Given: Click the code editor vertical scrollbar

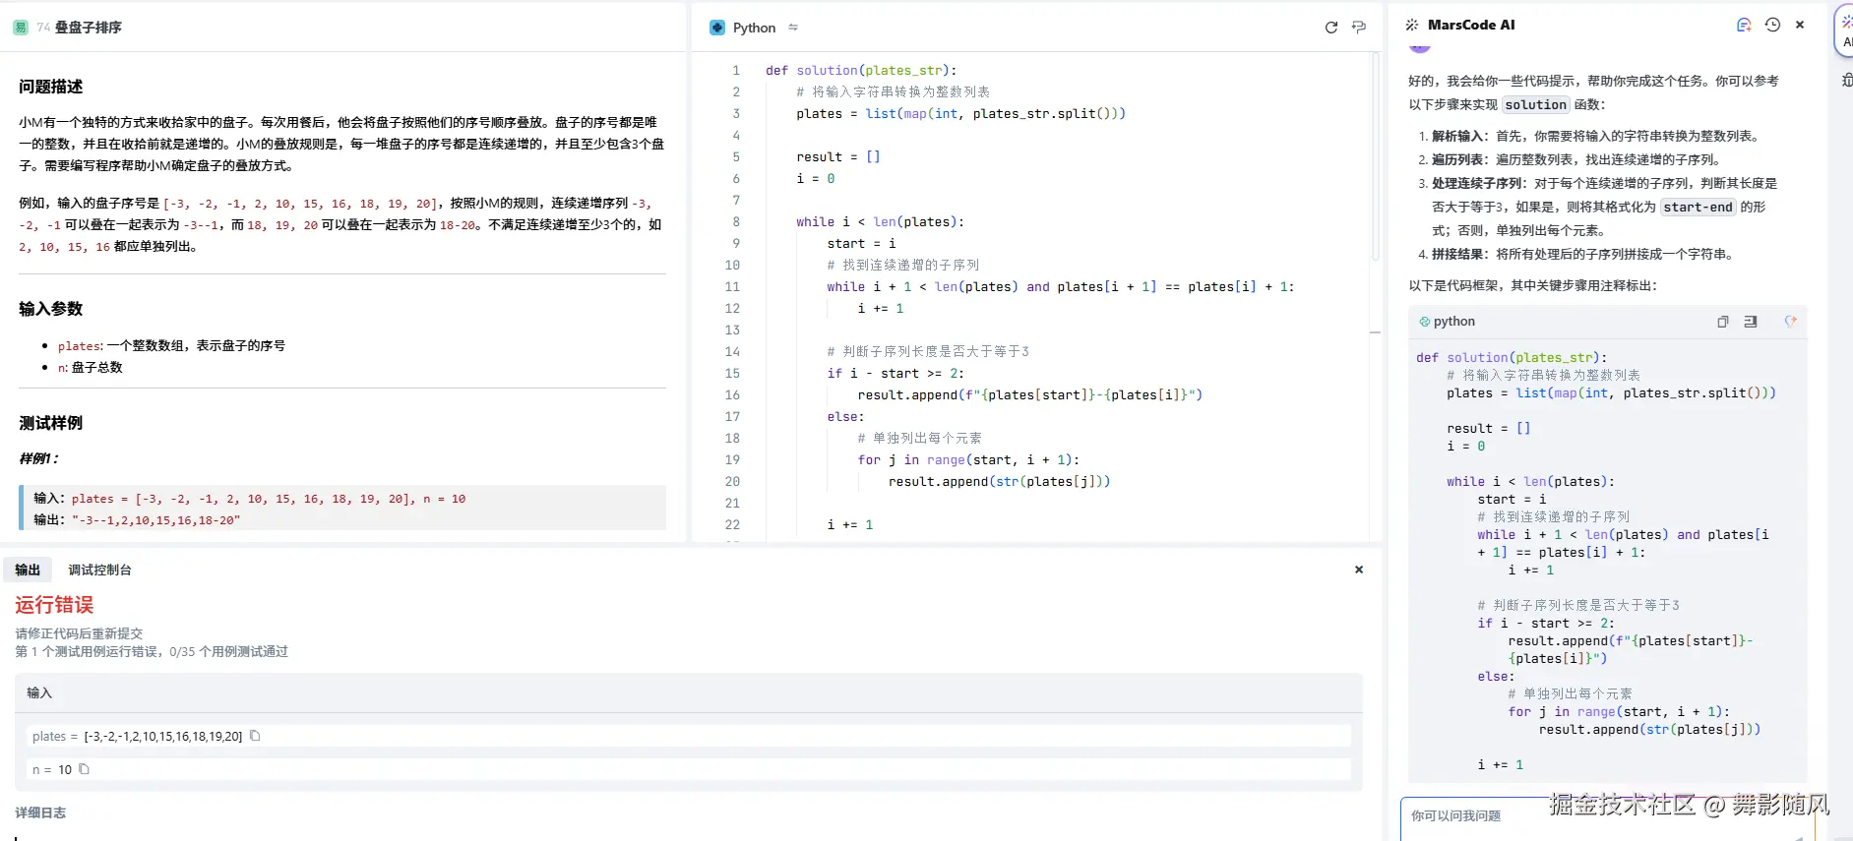Looking at the screenshot, I should point(1375,157).
